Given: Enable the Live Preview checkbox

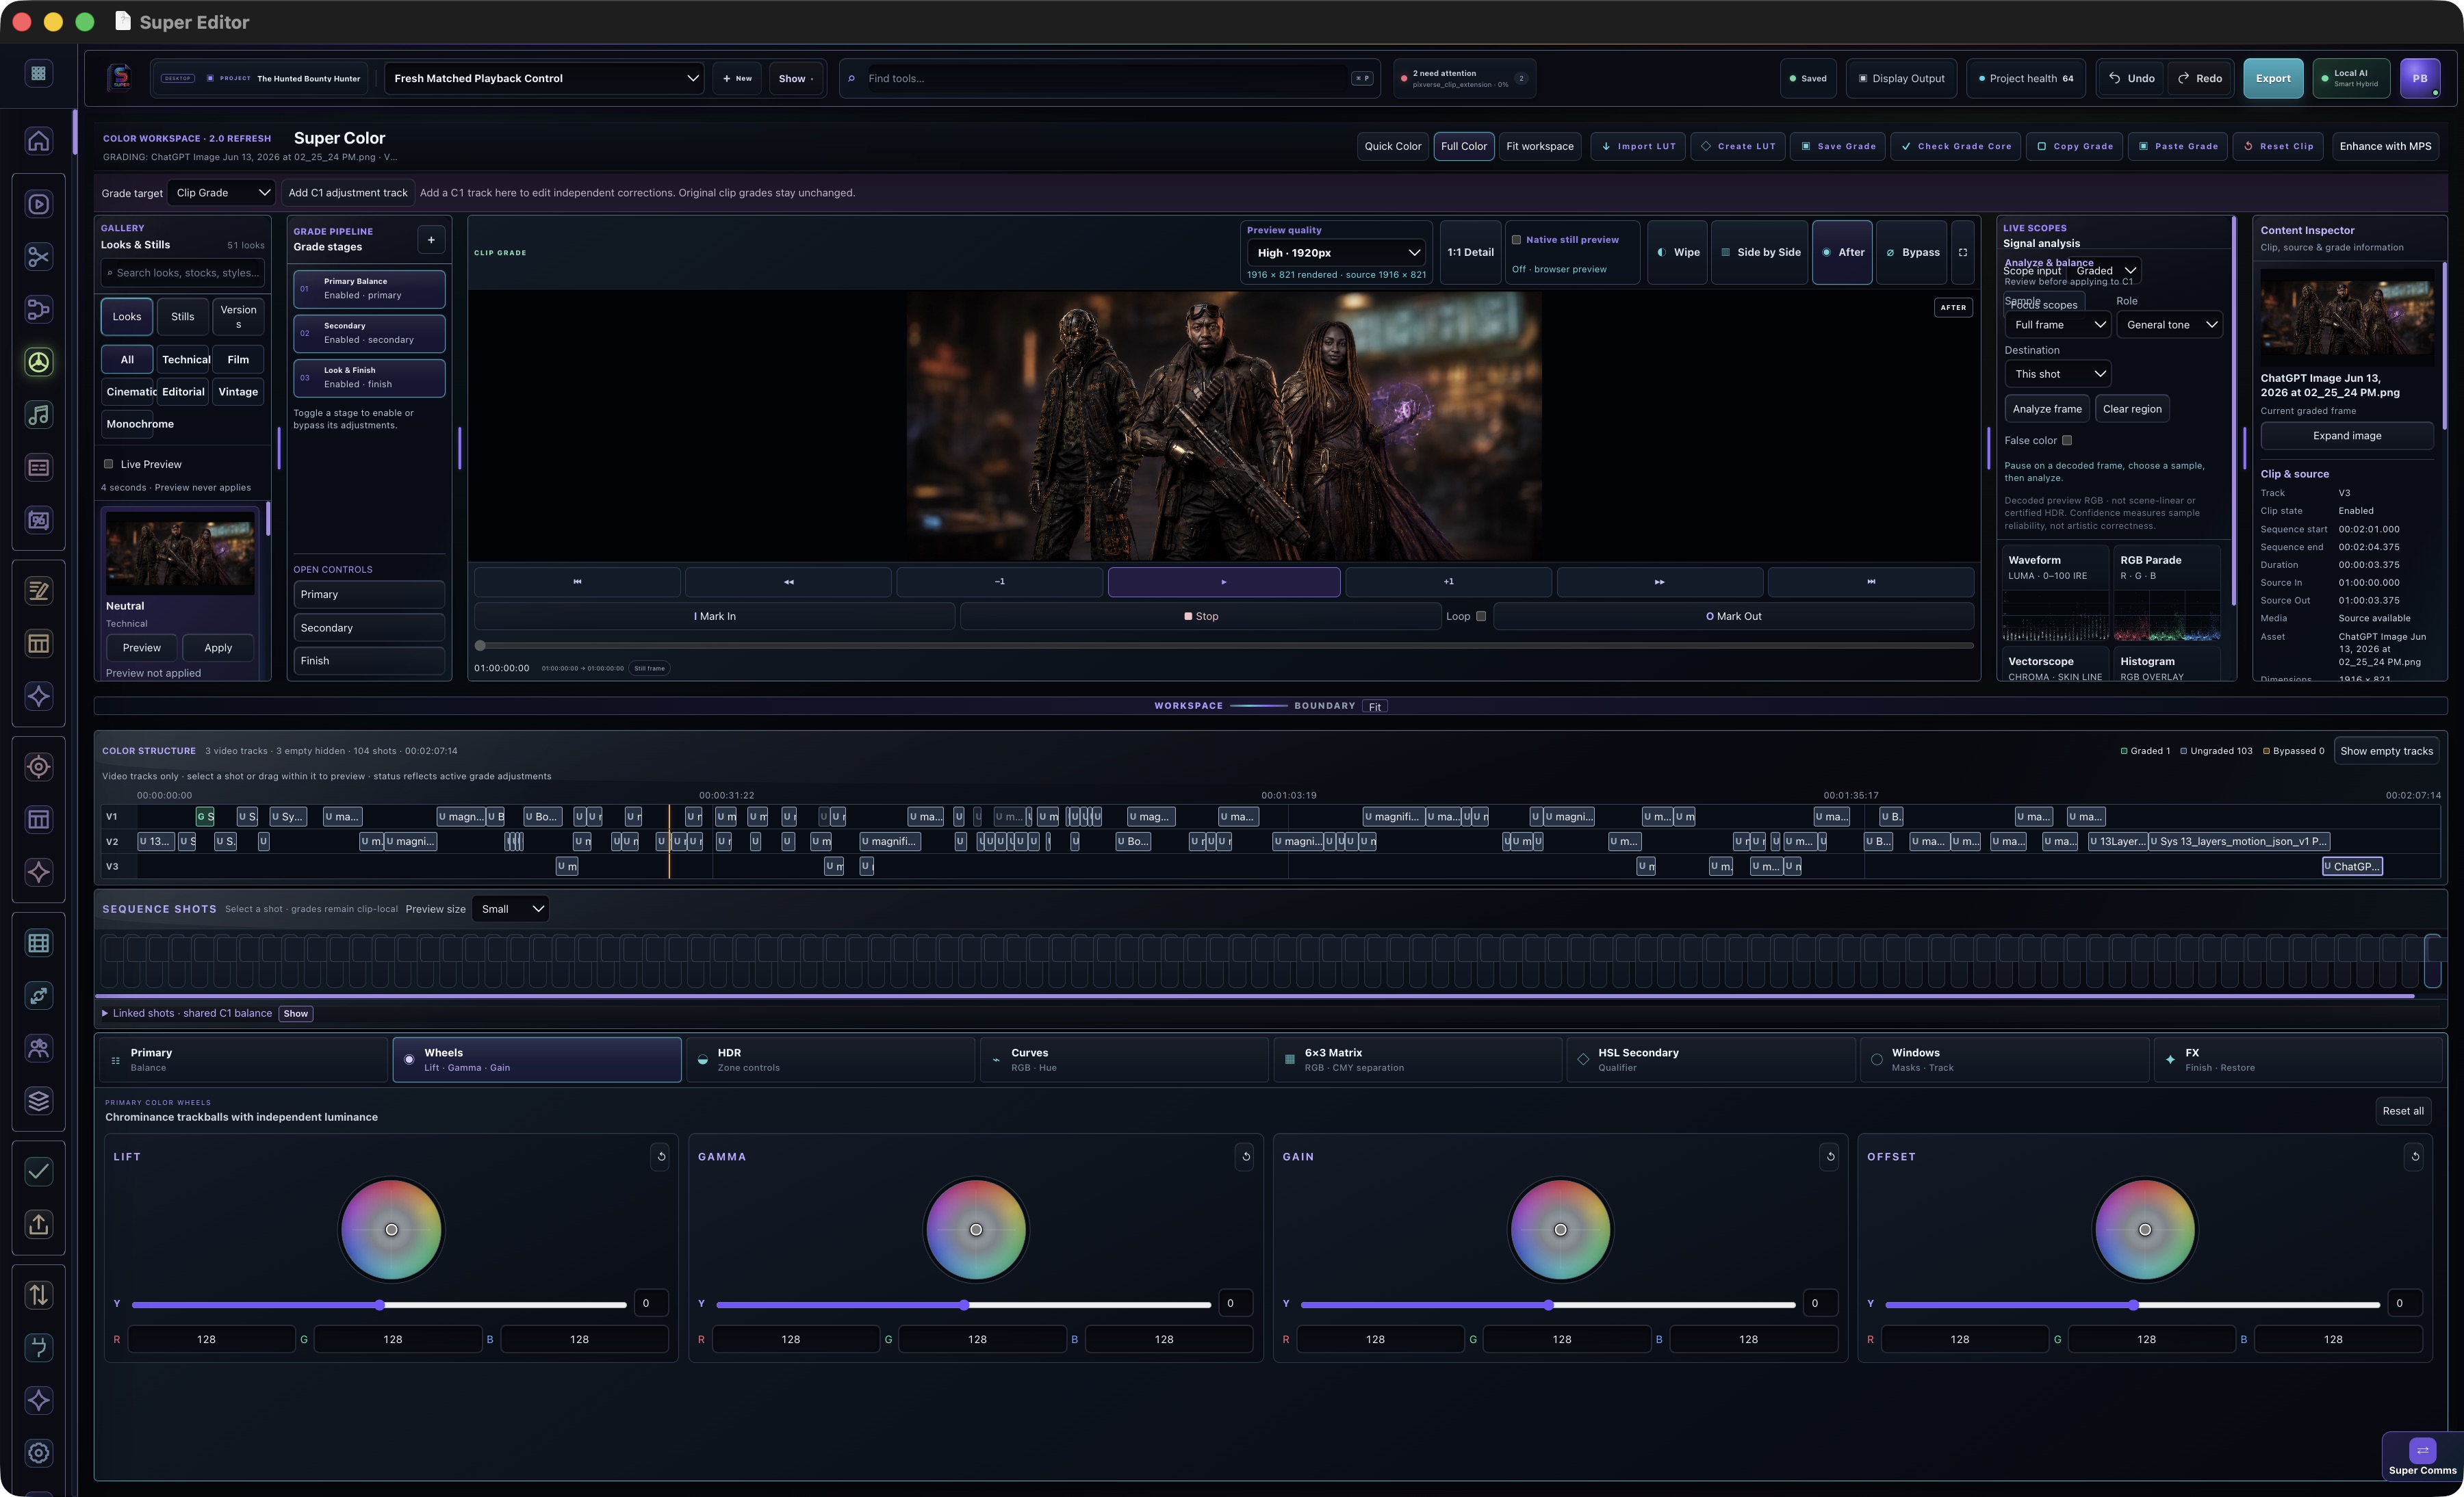Looking at the screenshot, I should click(x=109, y=464).
